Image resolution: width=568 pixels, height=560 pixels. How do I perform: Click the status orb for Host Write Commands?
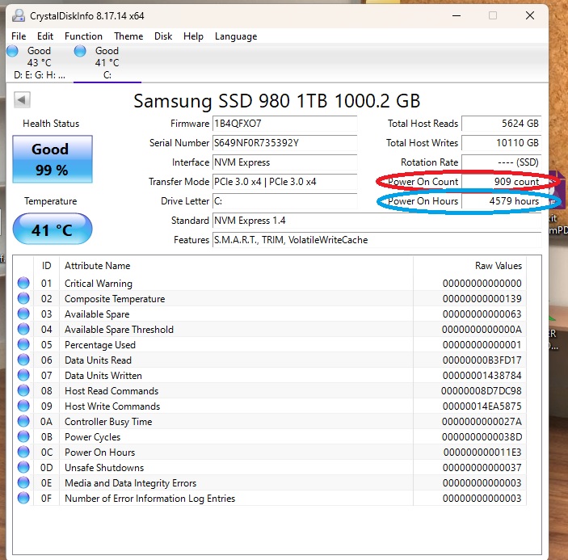(23, 406)
